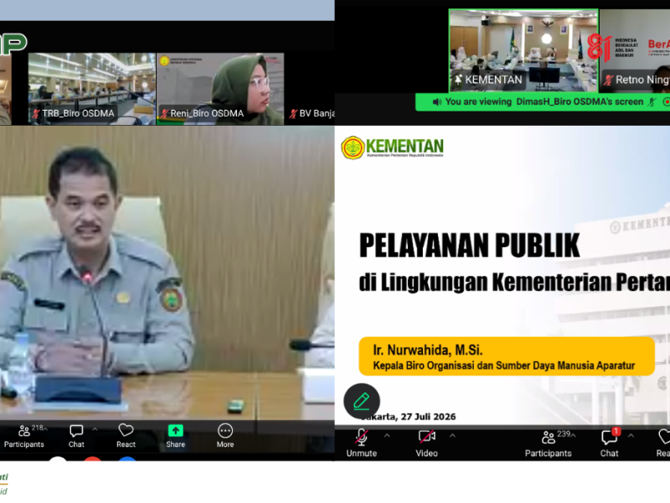Start Video in right Zoom window

point(427,443)
